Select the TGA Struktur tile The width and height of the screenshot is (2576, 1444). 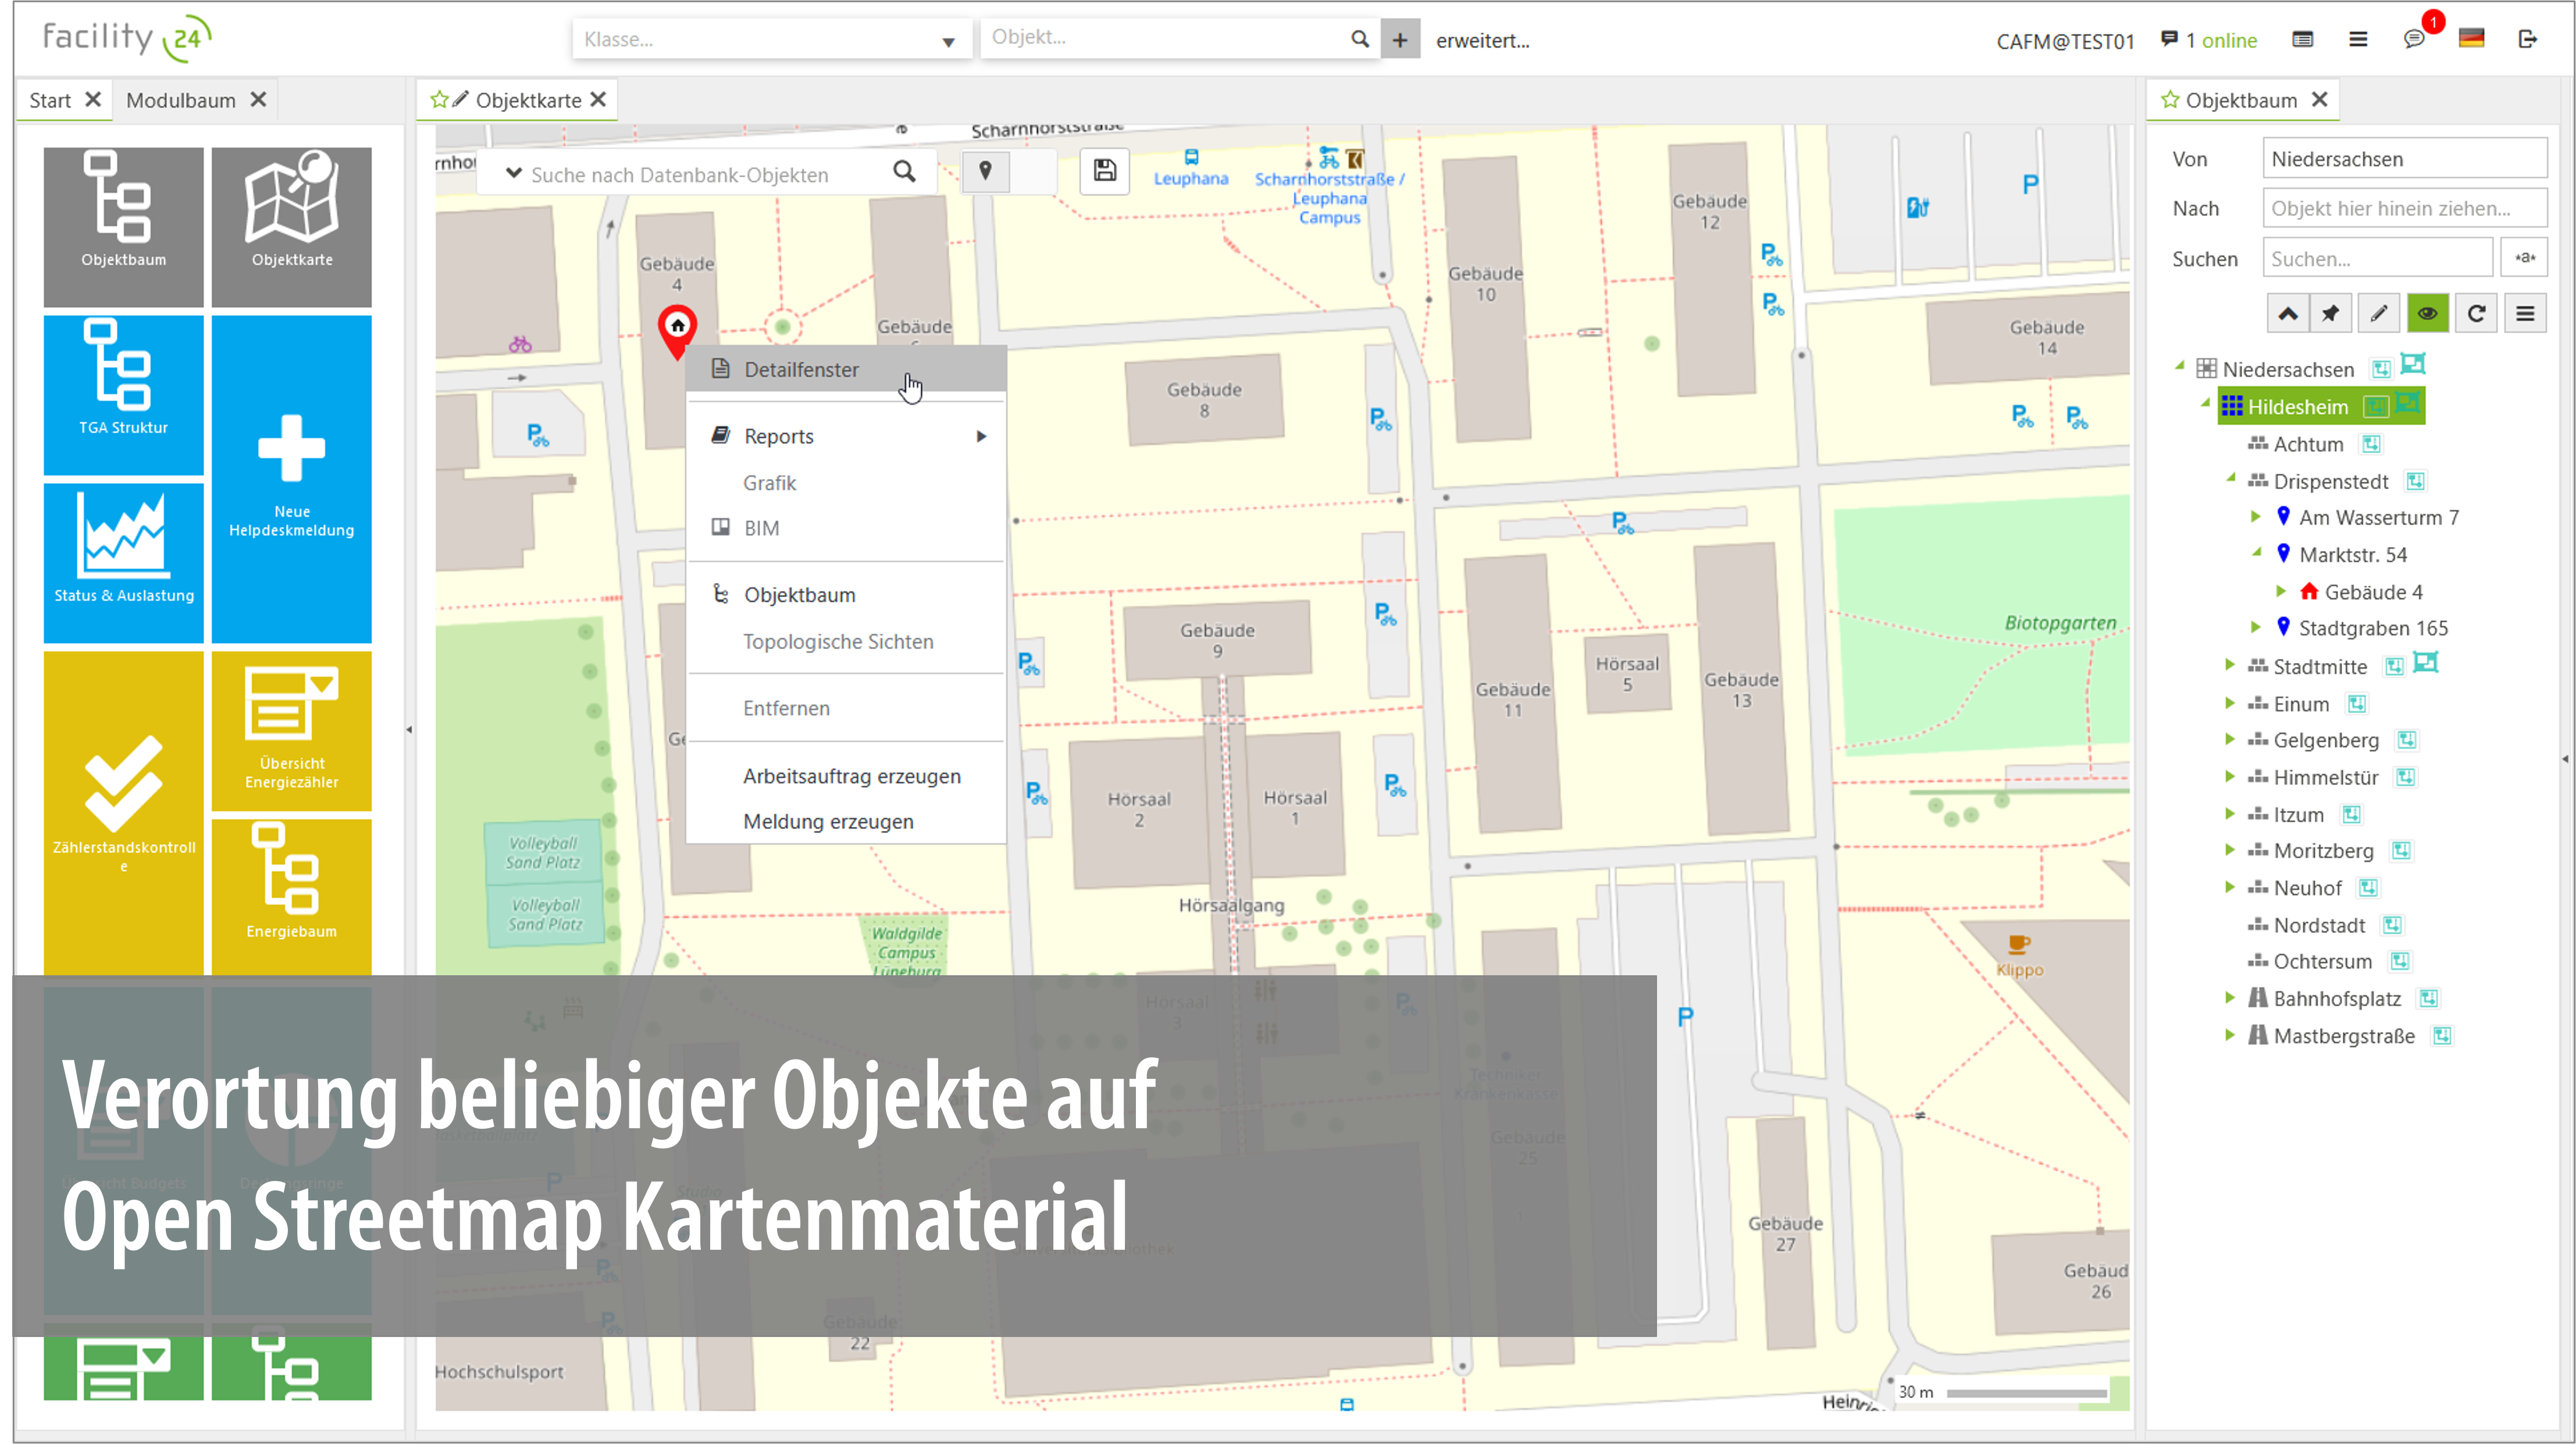[x=123, y=394]
